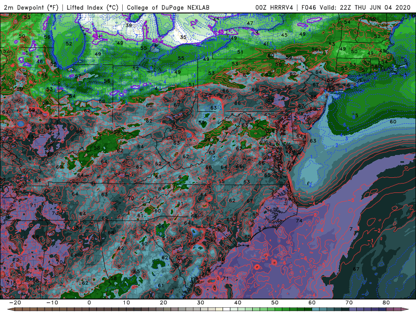
Task: Click the 80 label on the color scale
Action: click(386, 303)
